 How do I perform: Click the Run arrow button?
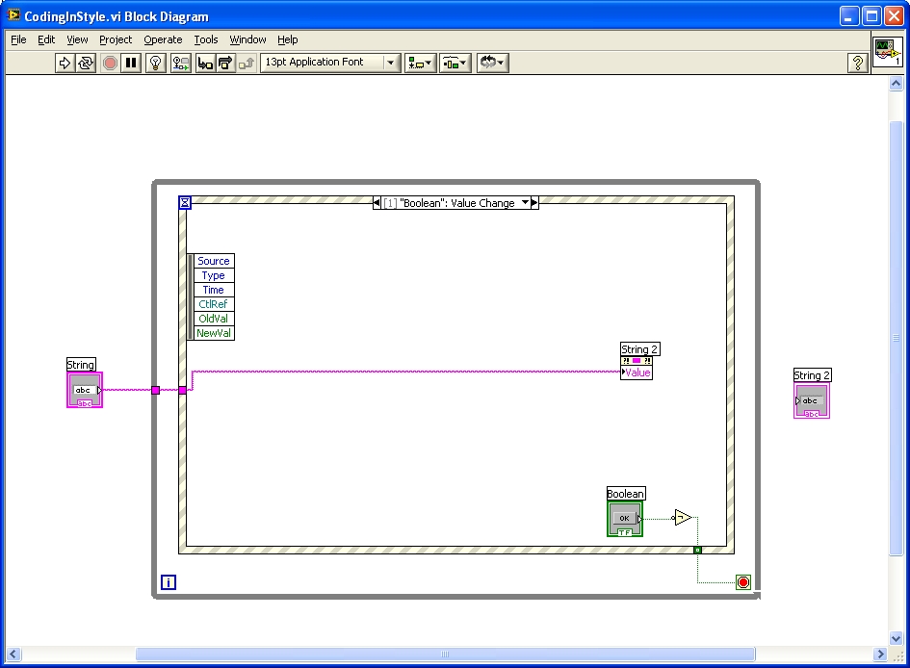(65, 63)
